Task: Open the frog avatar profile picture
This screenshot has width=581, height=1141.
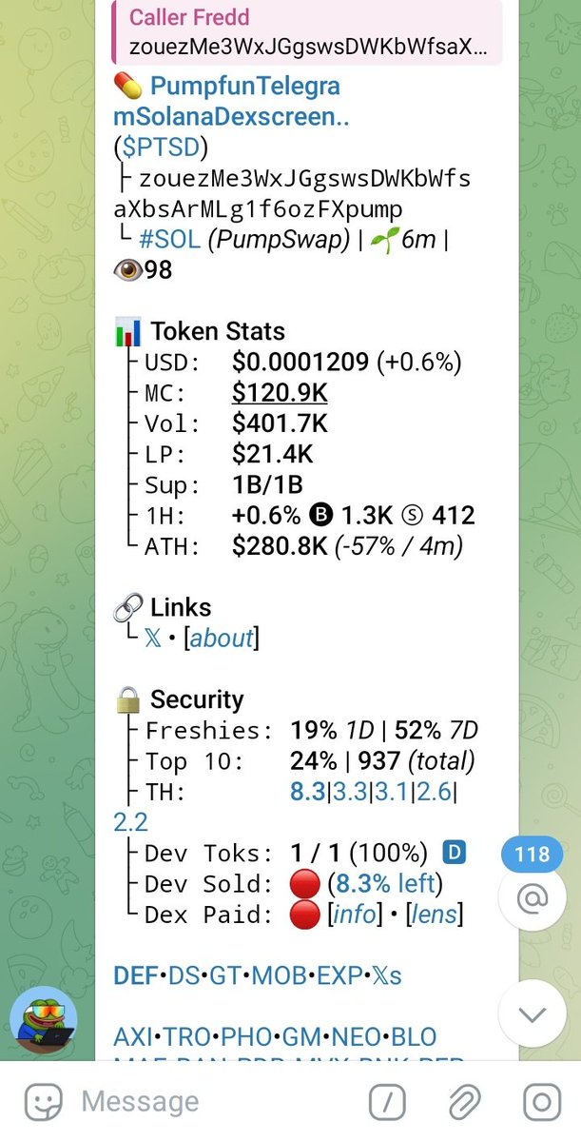Action: [44, 1019]
